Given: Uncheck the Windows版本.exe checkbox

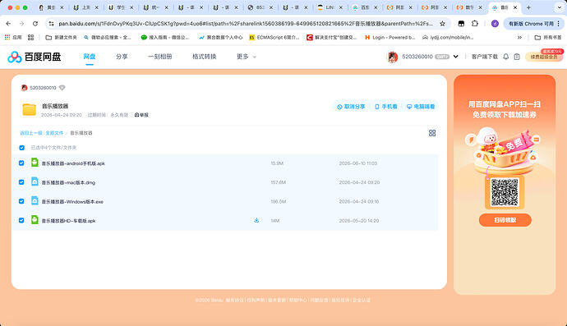Looking at the screenshot, I should [x=21, y=201].
